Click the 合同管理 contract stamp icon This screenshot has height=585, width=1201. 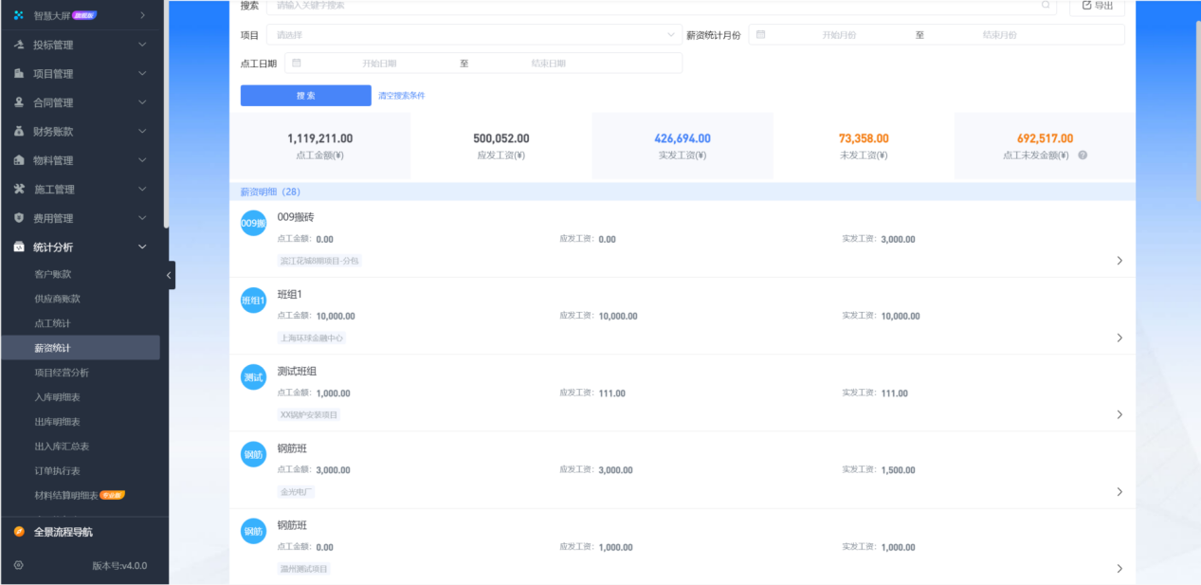pos(19,101)
